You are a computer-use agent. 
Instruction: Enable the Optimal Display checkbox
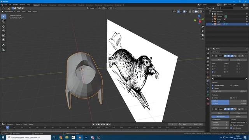(x=231, y=125)
